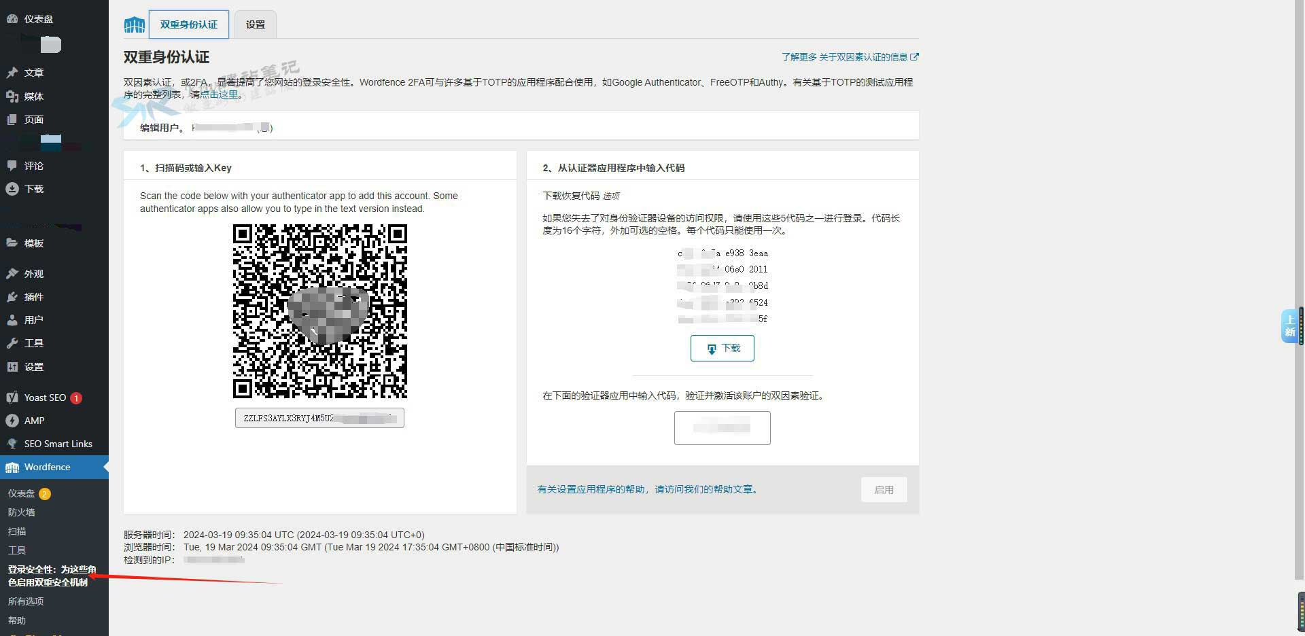Viewport: 1305px width, 636px height.
Task: Click recovery code ending 2011
Action: click(723, 270)
